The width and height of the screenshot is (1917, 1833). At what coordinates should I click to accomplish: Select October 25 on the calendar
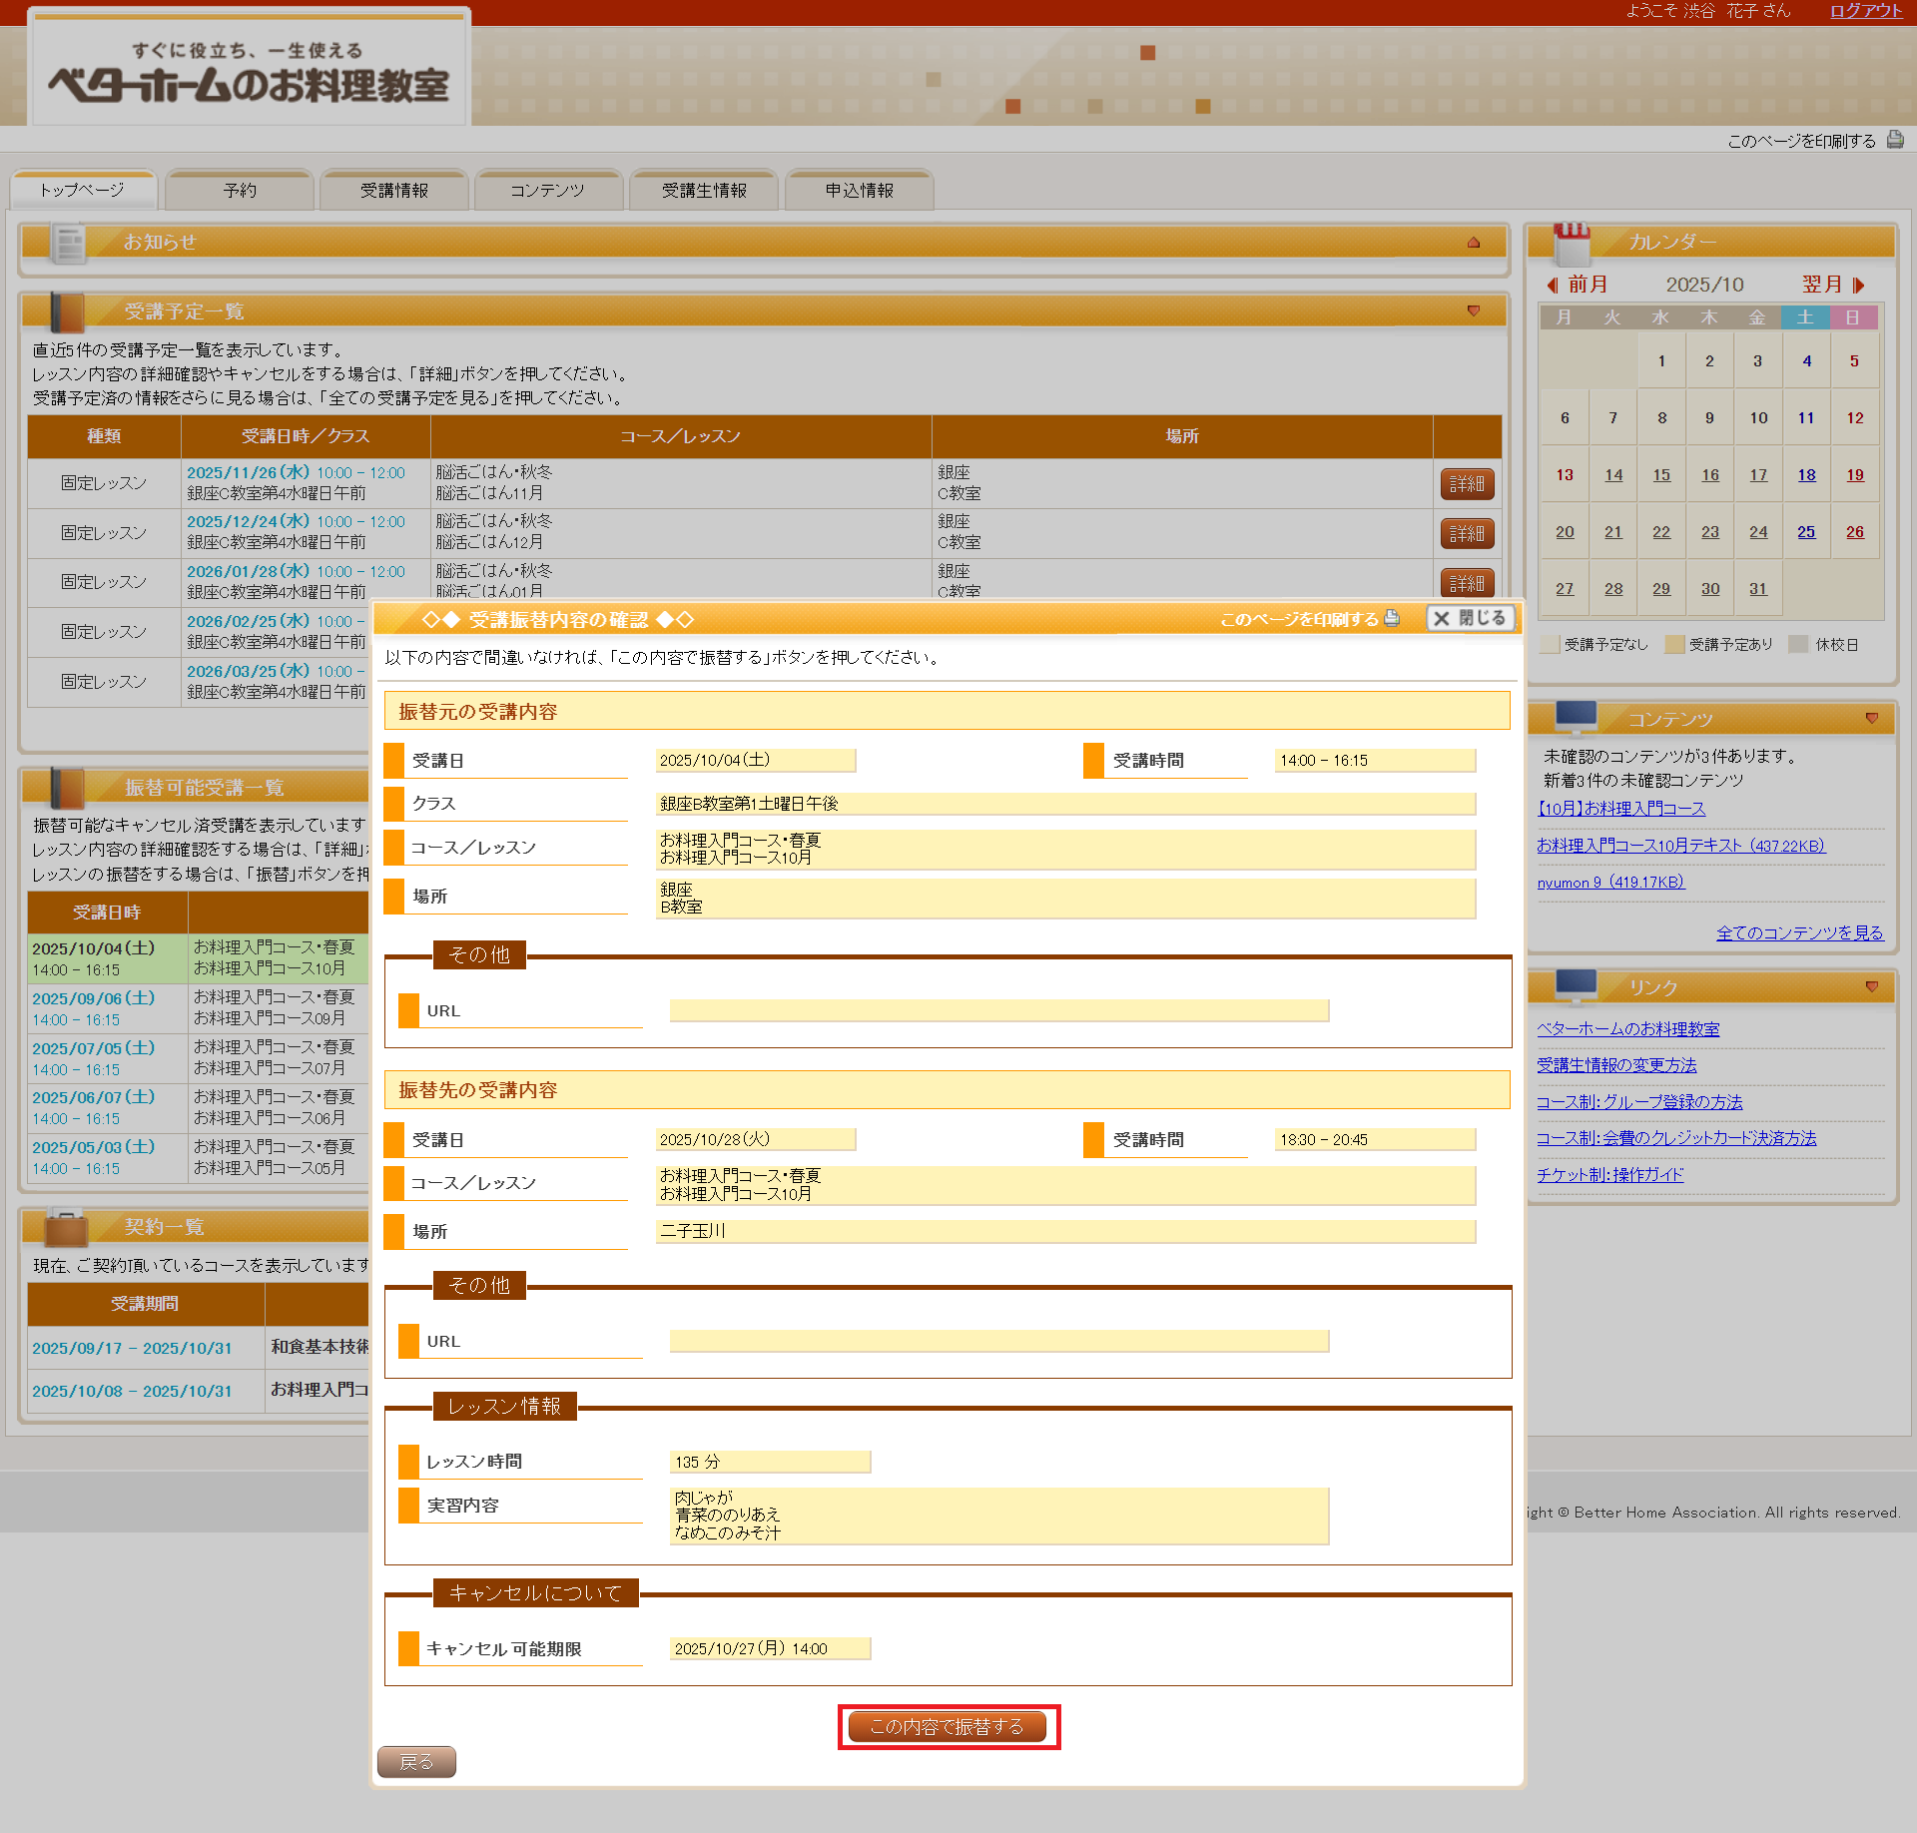(1806, 532)
